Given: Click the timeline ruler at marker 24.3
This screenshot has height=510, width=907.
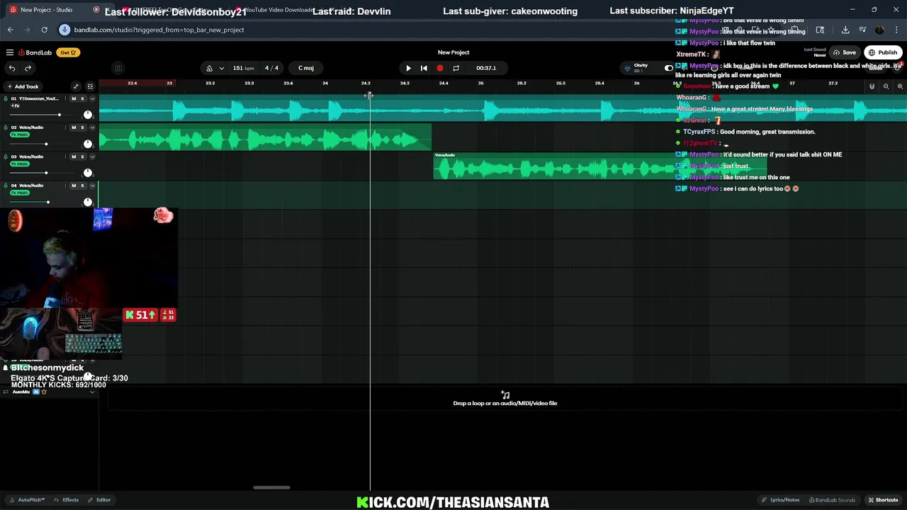Looking at the screenshot, I should pyautogui.click(x=405, y=84).
